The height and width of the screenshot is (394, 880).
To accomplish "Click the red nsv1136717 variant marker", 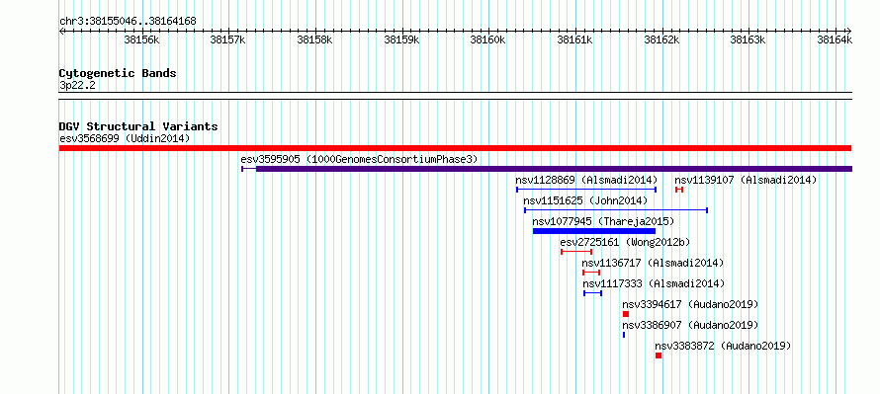I will click(591, 273).
